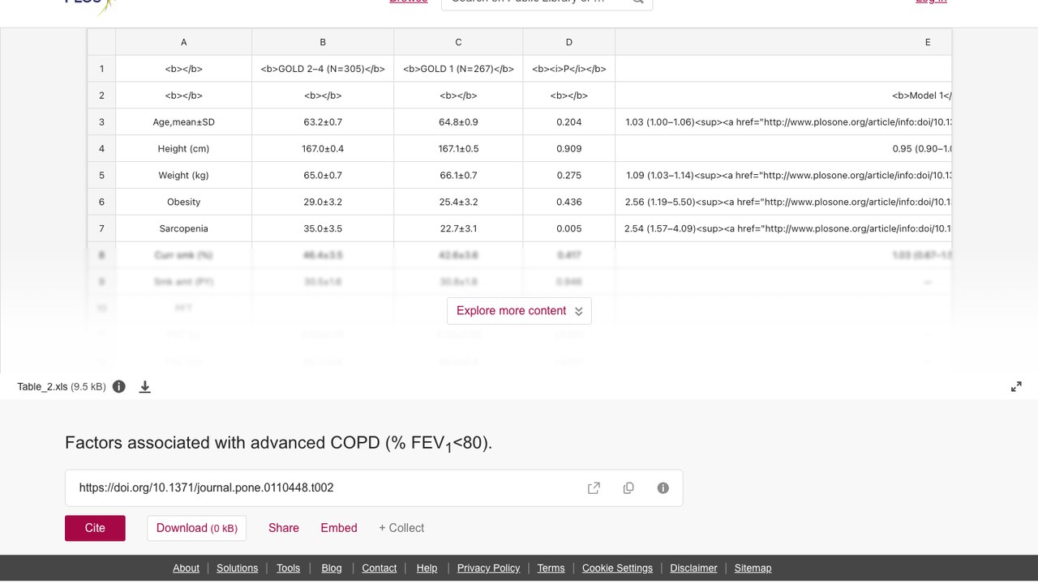Open the Share option
Viewport: 1038px width, 583px height.
pyautogui.click(x=284, y=528)
